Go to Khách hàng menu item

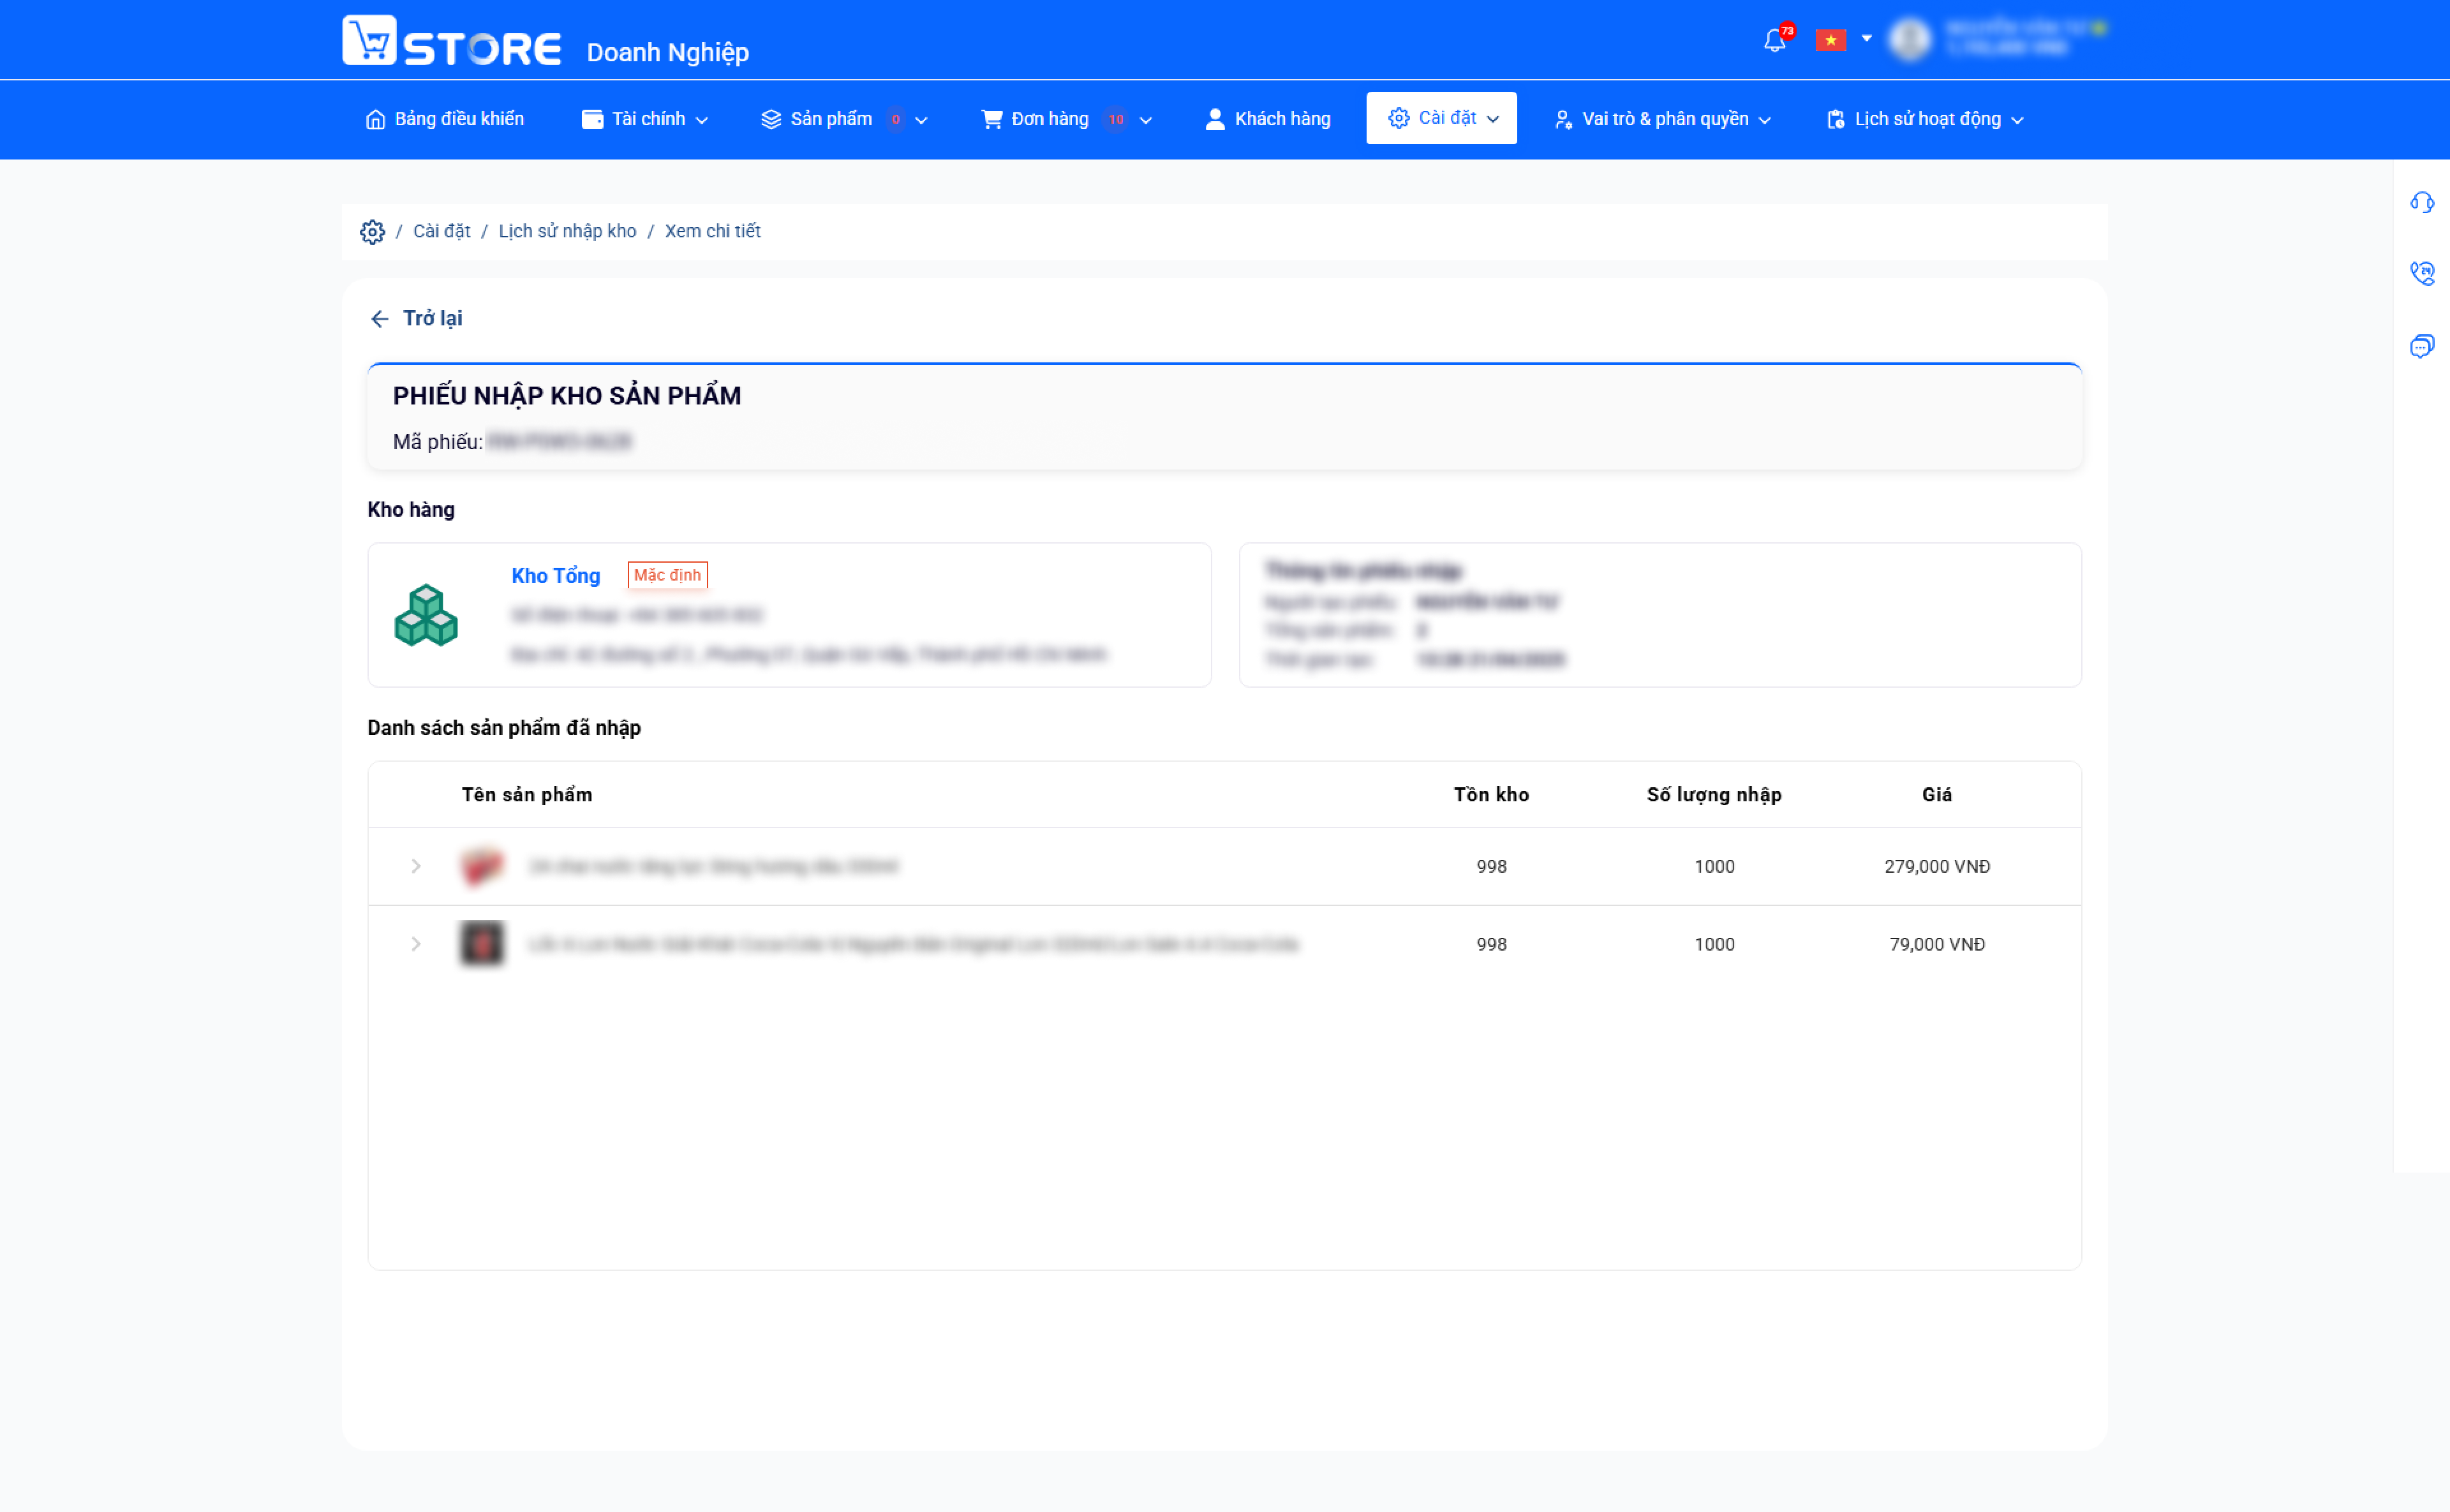click(1267, 119)
